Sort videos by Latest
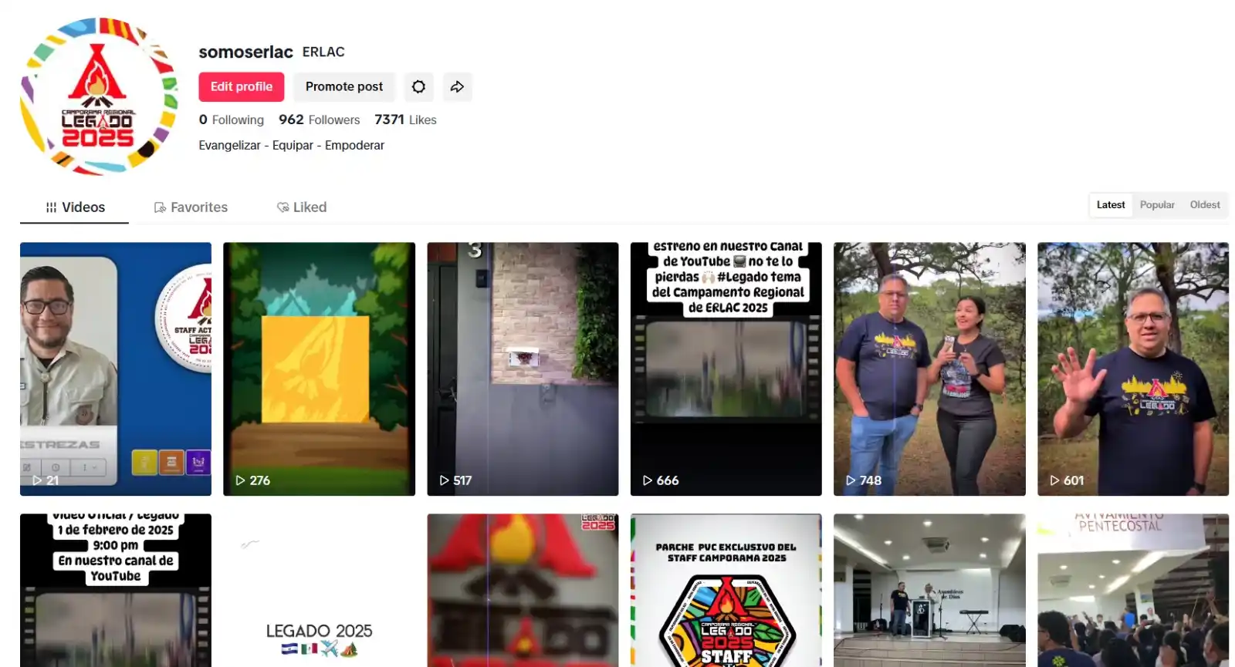Viewport: 1235px width, 667px height. click(x=1111, y=205)
